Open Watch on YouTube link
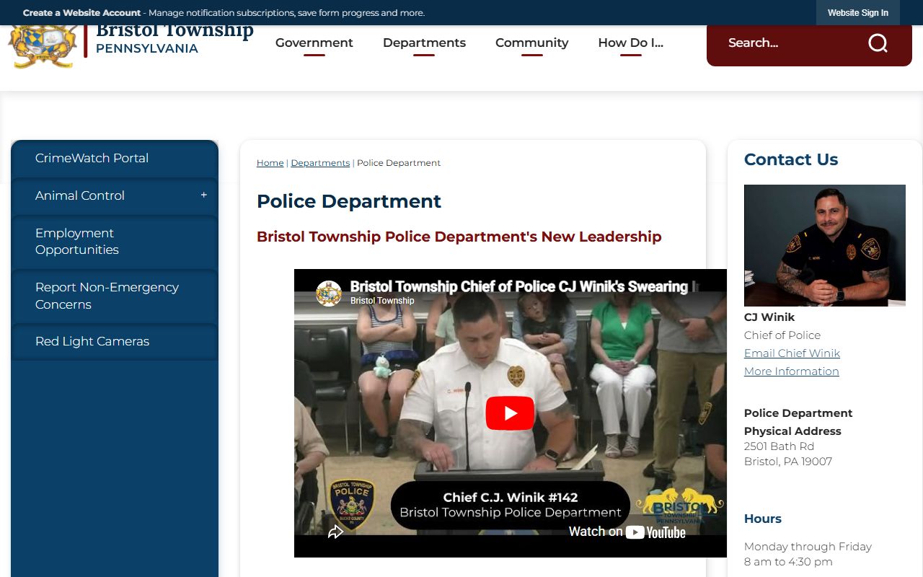The image size is (923, 577). (x=627, y=532)
